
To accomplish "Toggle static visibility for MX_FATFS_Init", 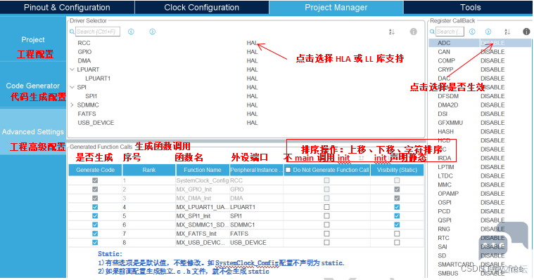I will pyautogui.click(x=397, y=234).
